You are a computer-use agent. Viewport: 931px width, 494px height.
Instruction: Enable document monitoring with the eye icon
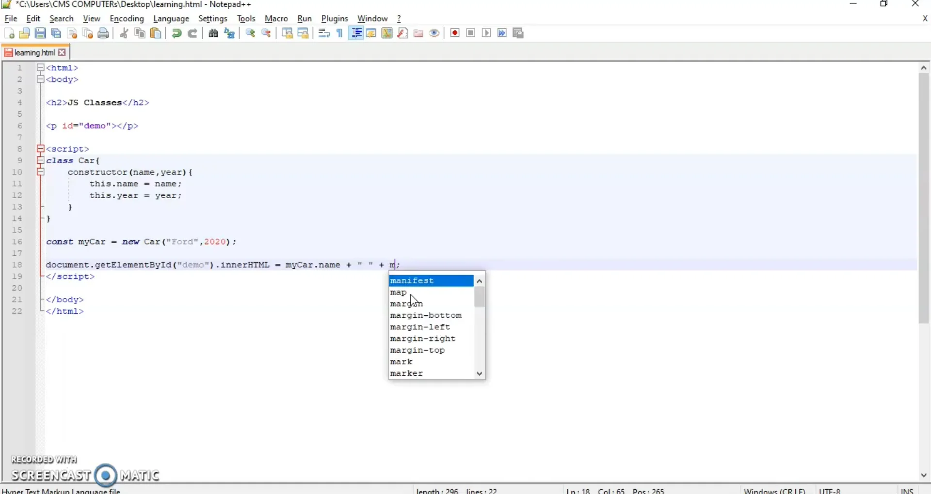coord(434,33)
